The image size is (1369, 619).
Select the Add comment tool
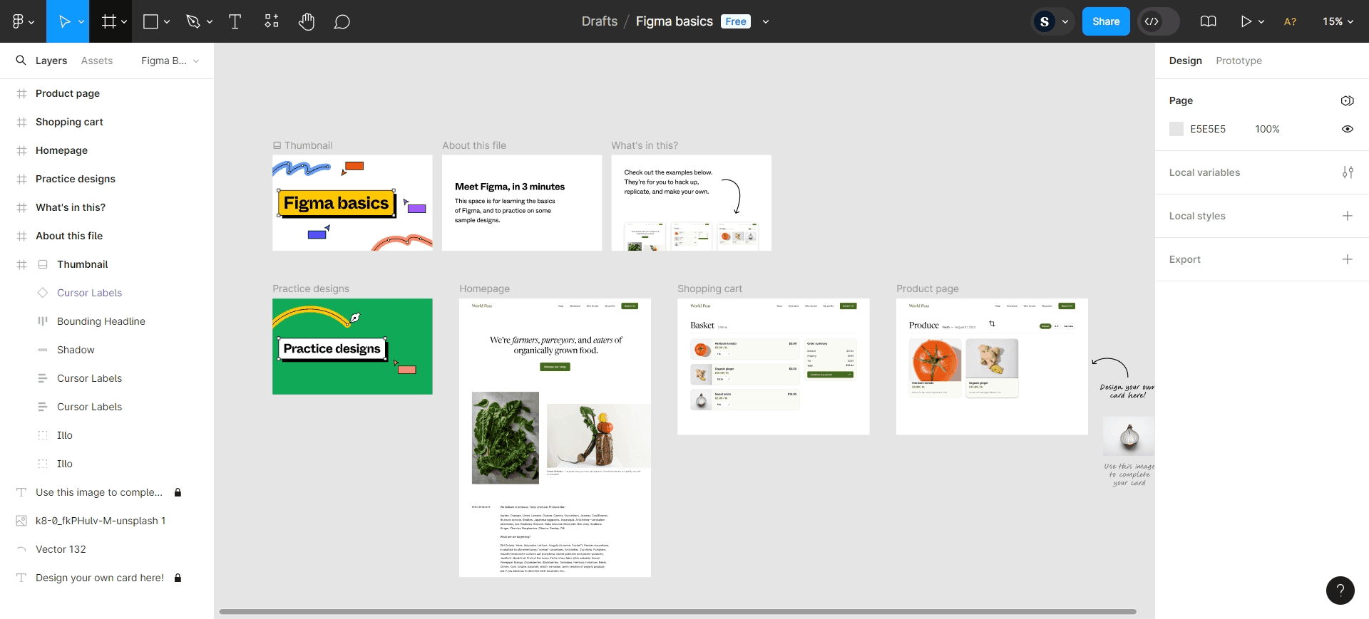[342, 21]
